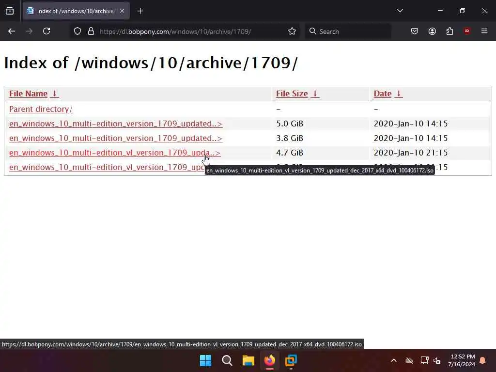
Task: Open File Explorer from taskbar
Action: [248, 360]
